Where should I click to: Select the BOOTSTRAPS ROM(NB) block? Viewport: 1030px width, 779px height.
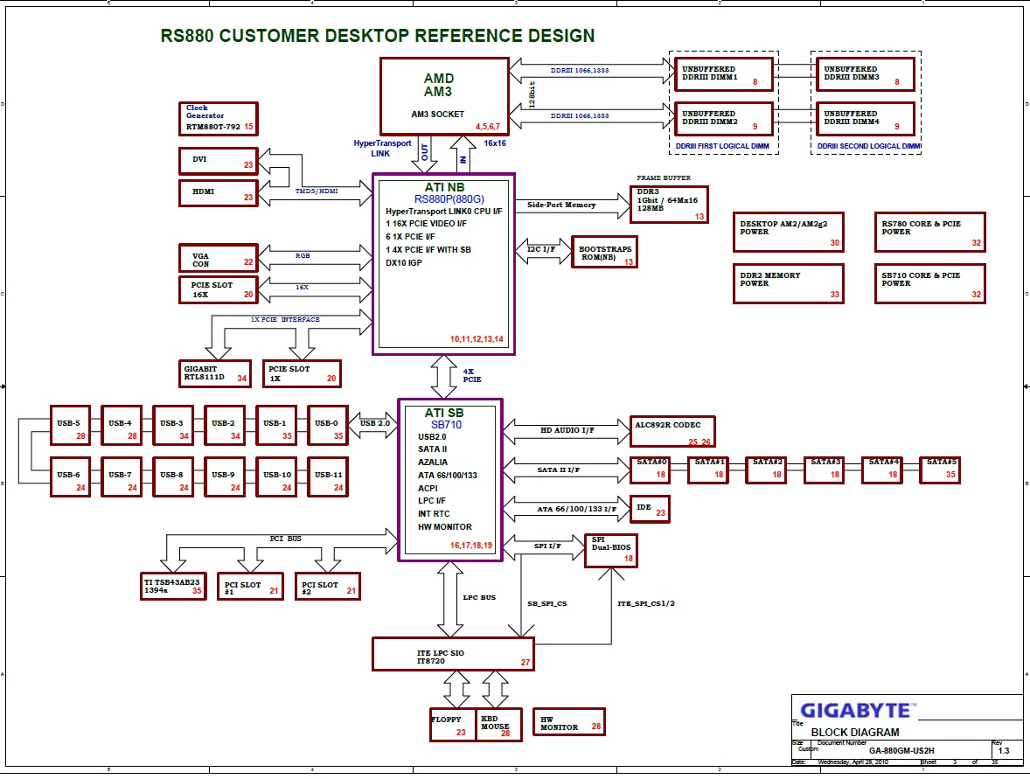tap(604, 253)
